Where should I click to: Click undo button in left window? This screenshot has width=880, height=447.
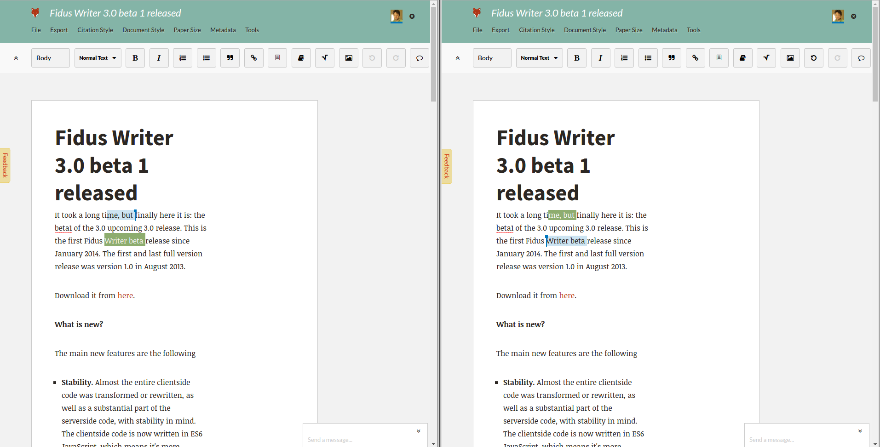(372, 58)
